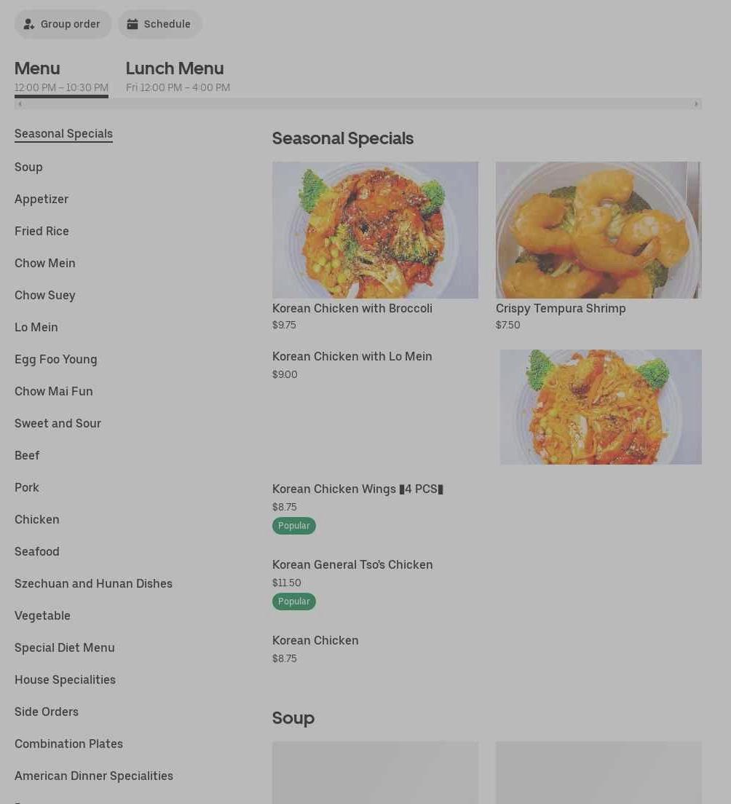731x804 pixels.
Task: Open the Group order button
Action: click(63, 24)
